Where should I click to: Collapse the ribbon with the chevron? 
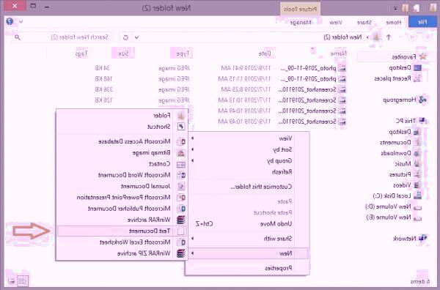click(21, 21)
